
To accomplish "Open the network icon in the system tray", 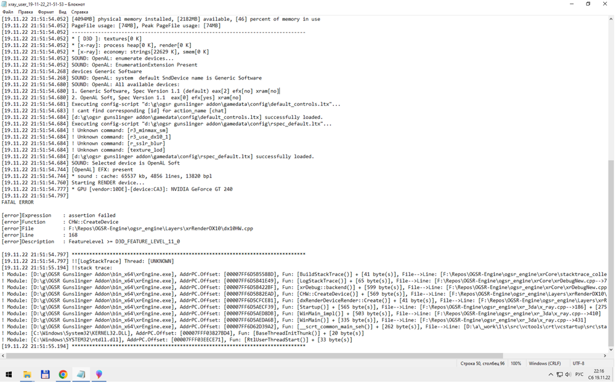I will click(x=559, y=375).
